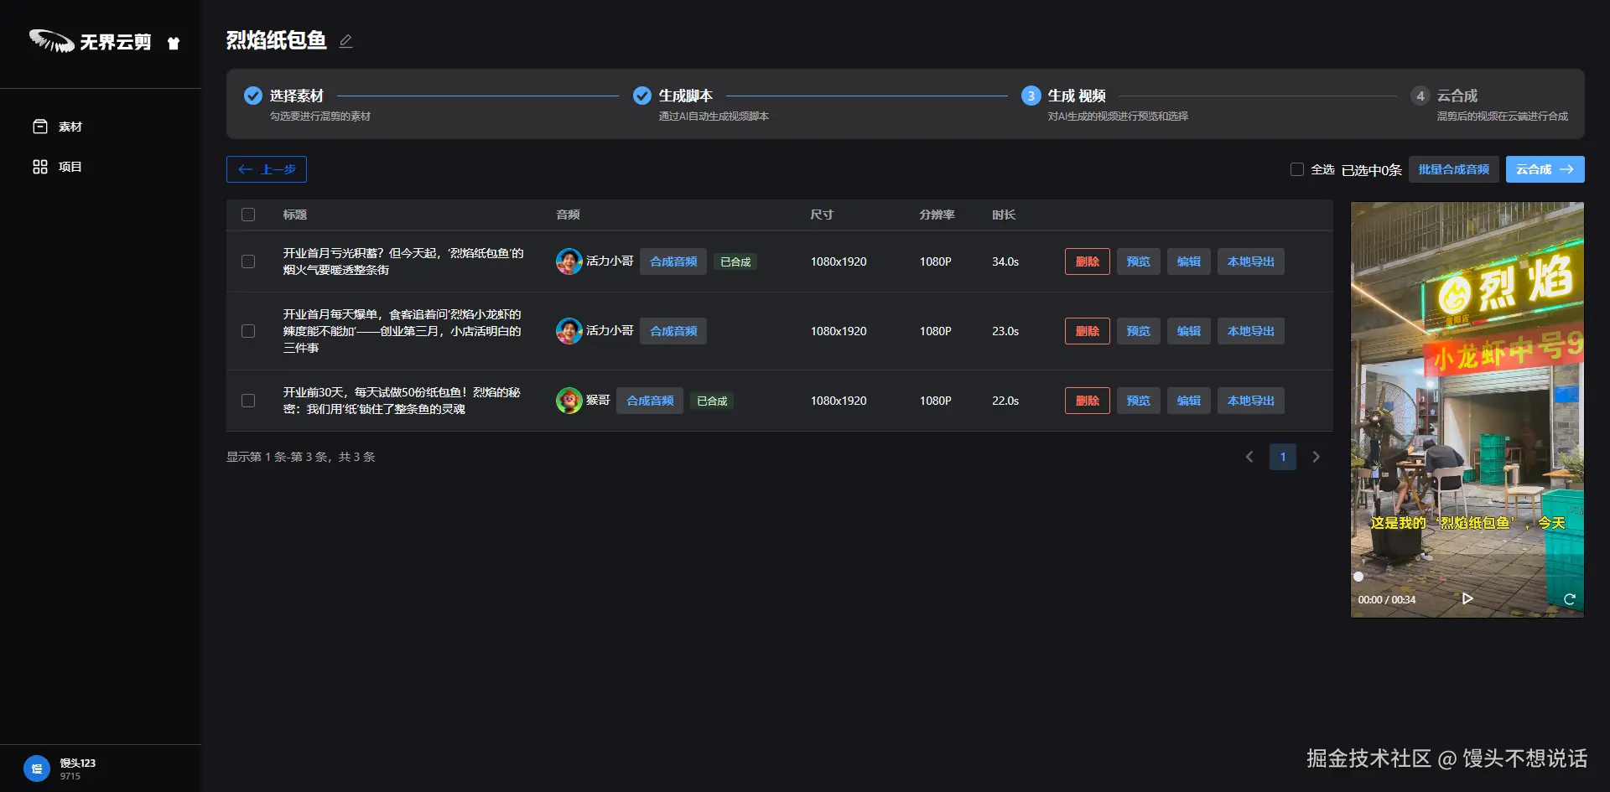The height and width of the screenshot is (792, 1610).
Task: Click the video progress slider handle
Action: pos(1358,577)
